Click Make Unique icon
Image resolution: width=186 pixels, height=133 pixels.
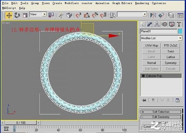[x=162, y=100]
